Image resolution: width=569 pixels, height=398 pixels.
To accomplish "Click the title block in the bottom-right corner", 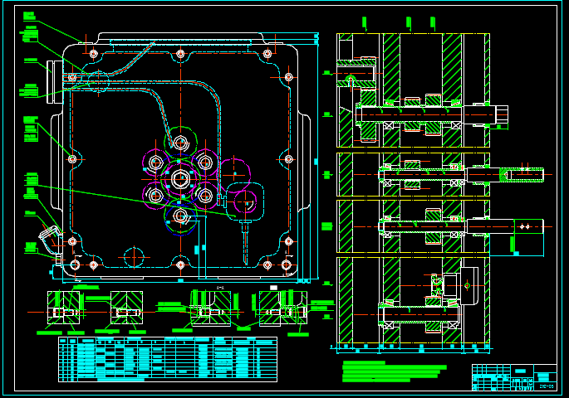I will click(x=514, y=377).
